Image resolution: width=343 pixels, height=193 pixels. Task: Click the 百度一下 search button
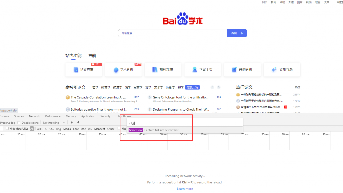click(237, 33)
